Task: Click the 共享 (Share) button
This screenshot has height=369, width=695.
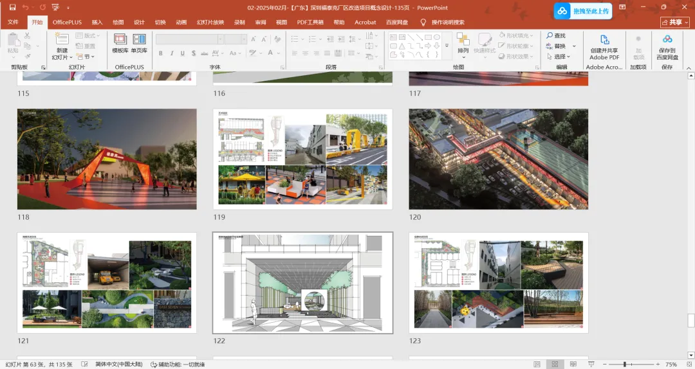Action: (x=674, y=22)
